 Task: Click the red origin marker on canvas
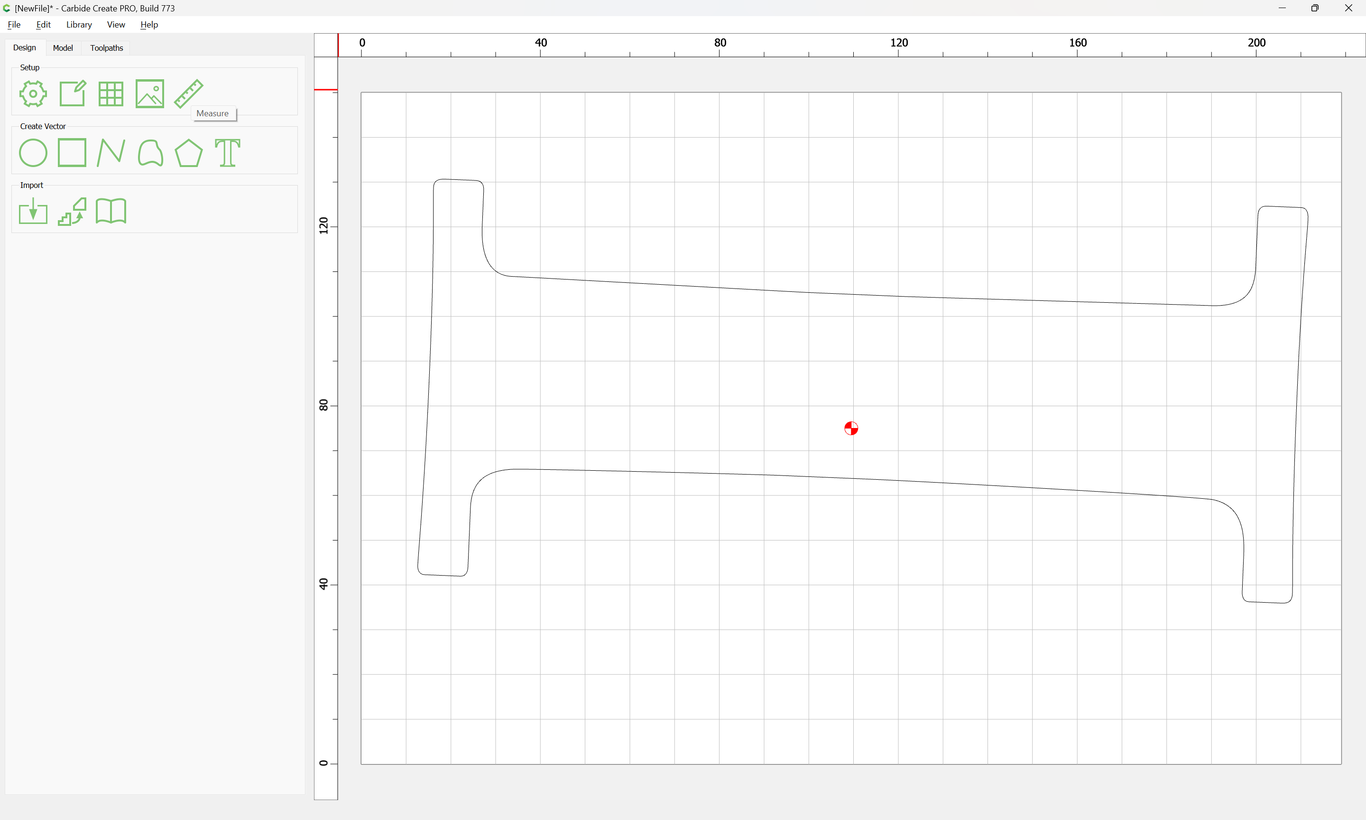[x=851, y=428]
